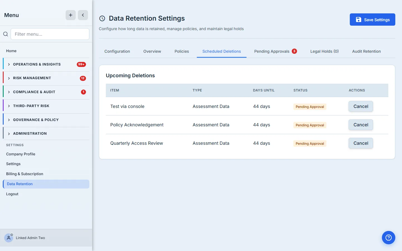Click the Policy Acknowledgement item name
The width and height of the screenshot is (402, 251).
(137, 125)
